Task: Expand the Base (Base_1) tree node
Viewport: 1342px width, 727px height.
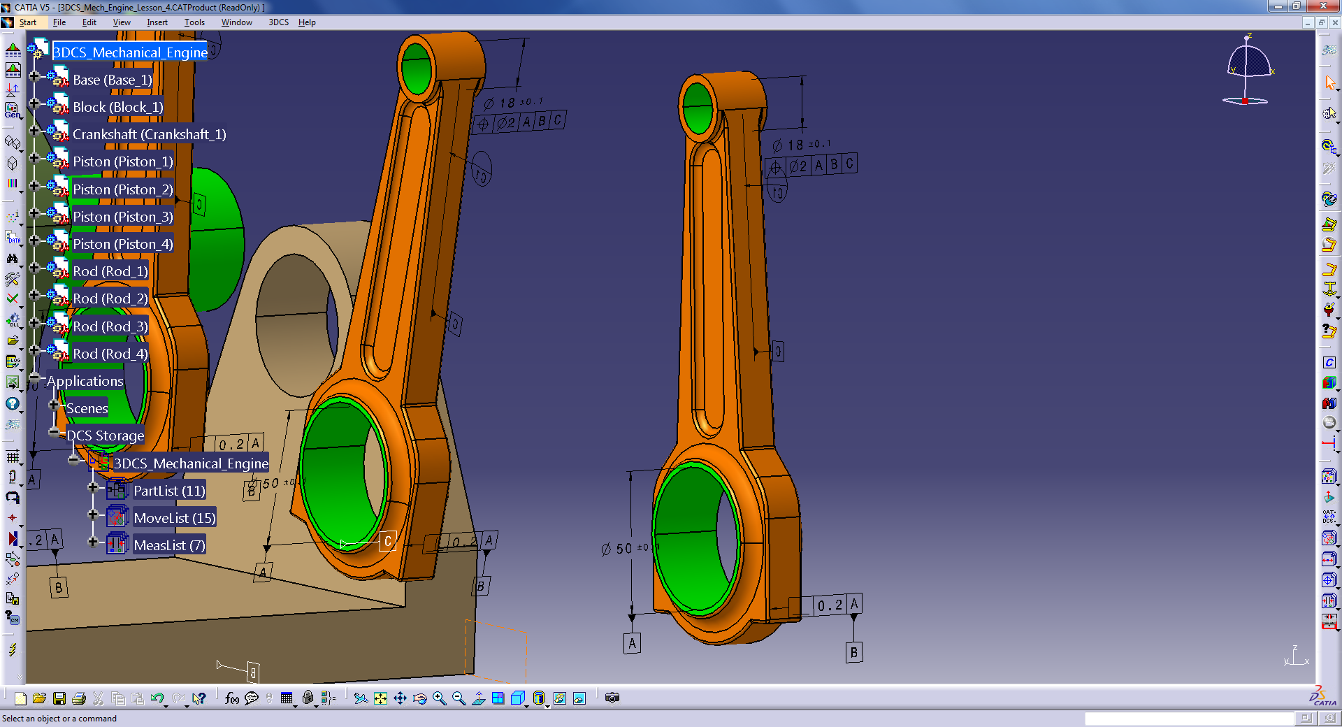Action: [x=34, y=75]
